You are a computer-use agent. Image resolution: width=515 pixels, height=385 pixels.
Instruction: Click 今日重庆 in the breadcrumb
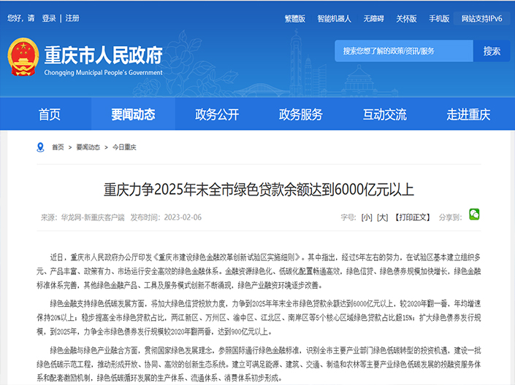tap(124, 147)
